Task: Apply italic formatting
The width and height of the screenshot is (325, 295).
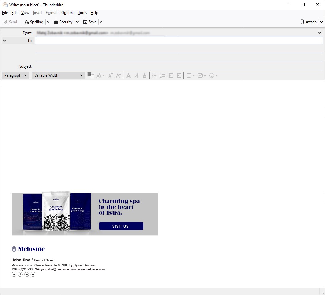Action: [x=137, y=75]
